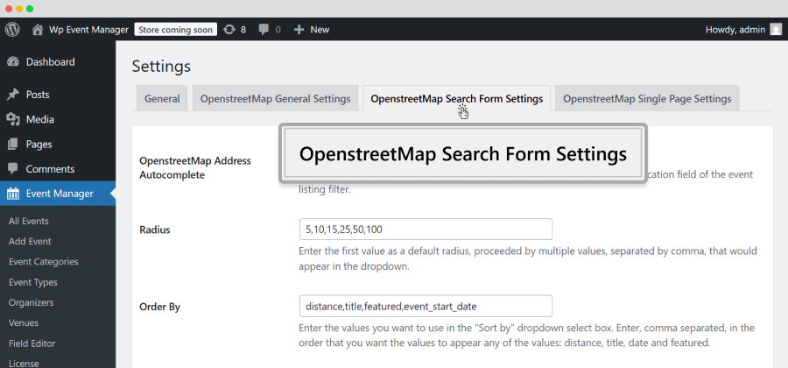Viewport: 788px width, 368px height.
Task: Click the Settings page heading
Action: pyautogui.click(x=161, y=67)
